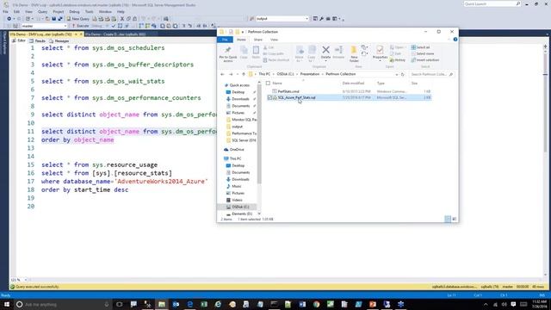Click the Parse checkmark icon in SSMS toolbar
The height and width of the screenshot is (310, 551).
click(113, 26)
